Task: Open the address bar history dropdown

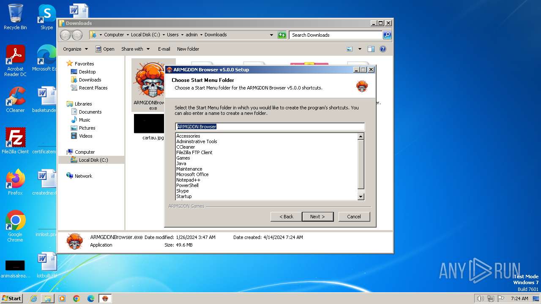Action: pos(271,35)
